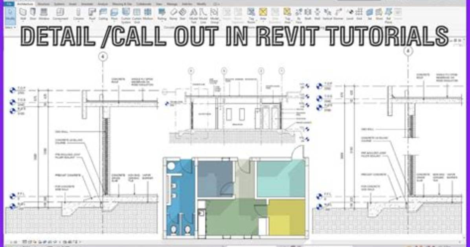The image size is (470, 247).
Task: Expand the Floor tool dropdown arrow
Action: [x=114, y=22]
